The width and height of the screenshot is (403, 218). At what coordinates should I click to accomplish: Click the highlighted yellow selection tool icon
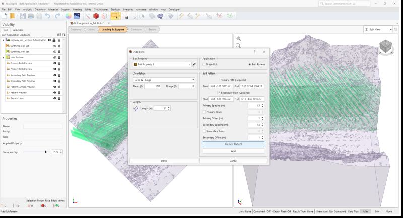115,16
